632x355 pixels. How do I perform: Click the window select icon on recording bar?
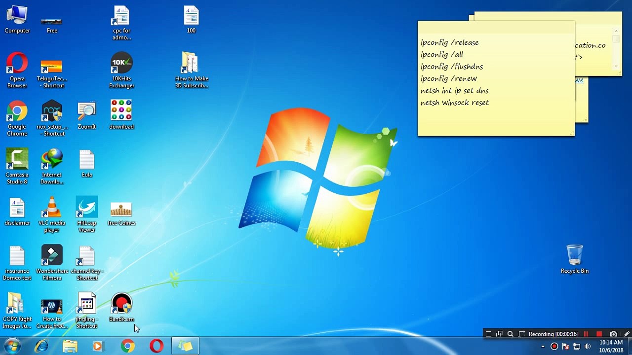tap(499, 334)
